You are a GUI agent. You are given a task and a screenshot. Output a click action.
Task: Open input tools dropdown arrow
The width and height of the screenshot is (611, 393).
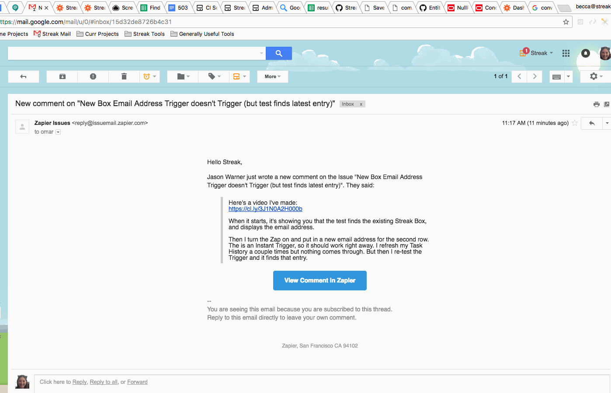568,76
